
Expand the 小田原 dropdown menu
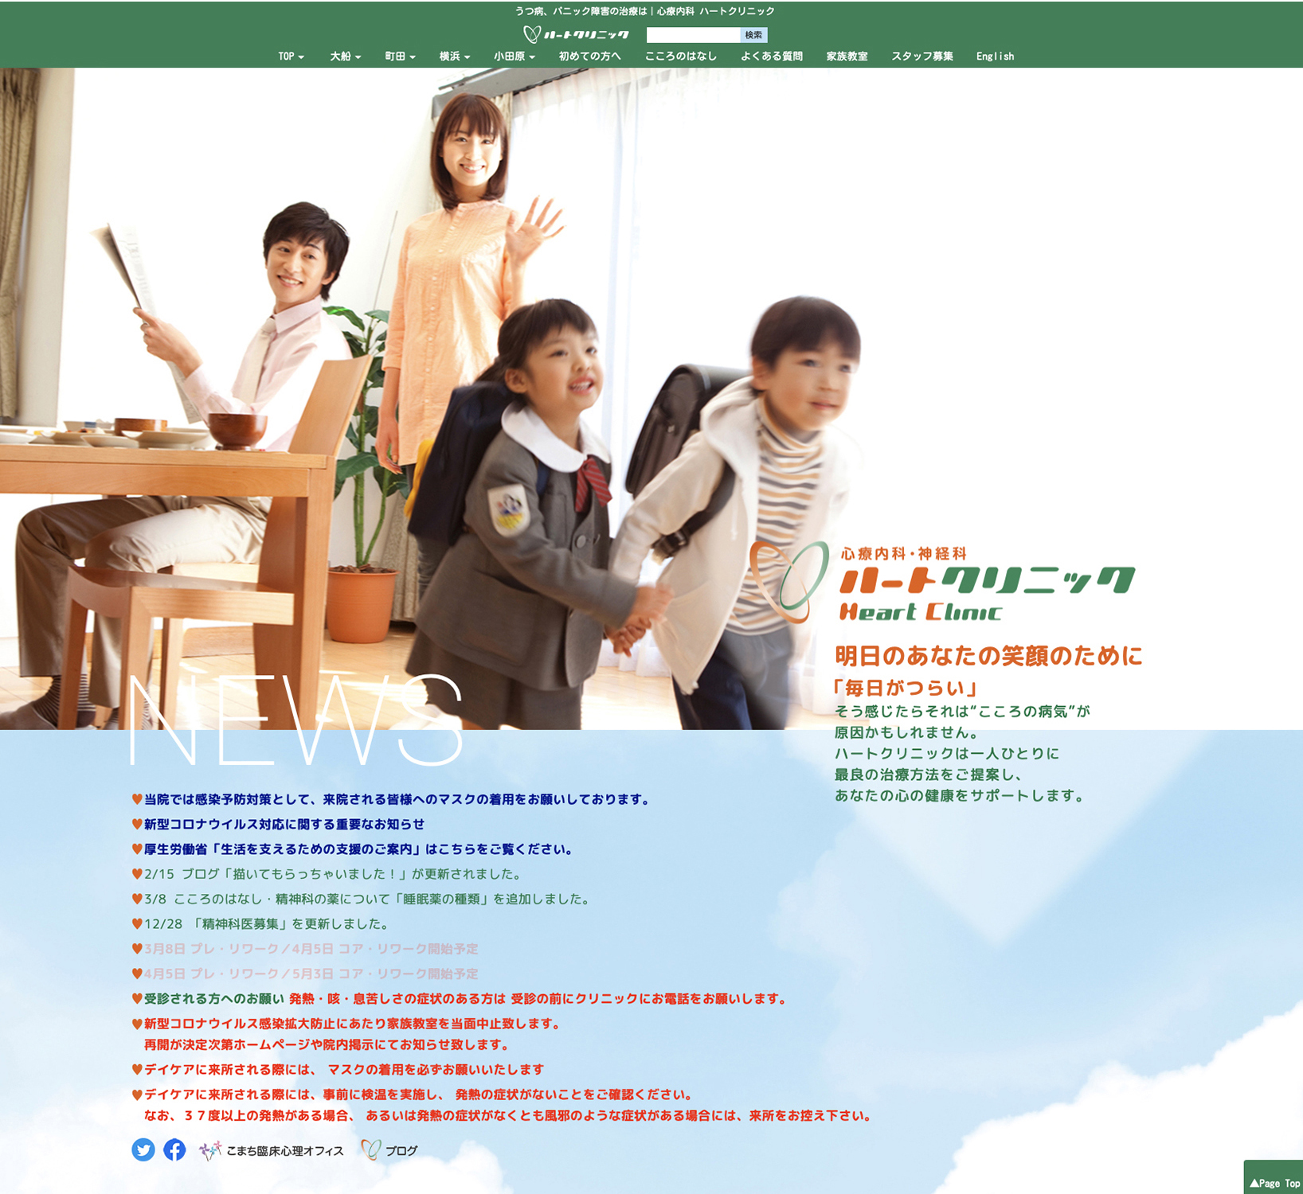[515, 57]
